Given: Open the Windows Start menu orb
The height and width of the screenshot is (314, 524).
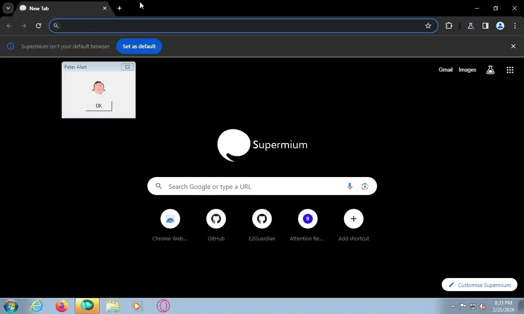Looking at the screenshot, I should (11, 306).
